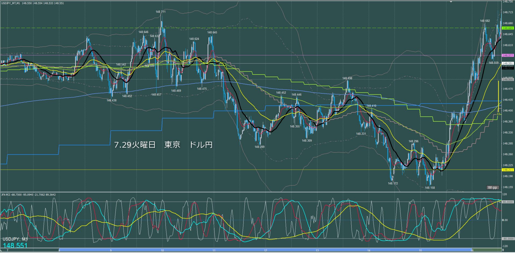The height and width of the screenshot is (253, 515).
Task: Click hour 9 on the time axis
Action: point(111,250)
